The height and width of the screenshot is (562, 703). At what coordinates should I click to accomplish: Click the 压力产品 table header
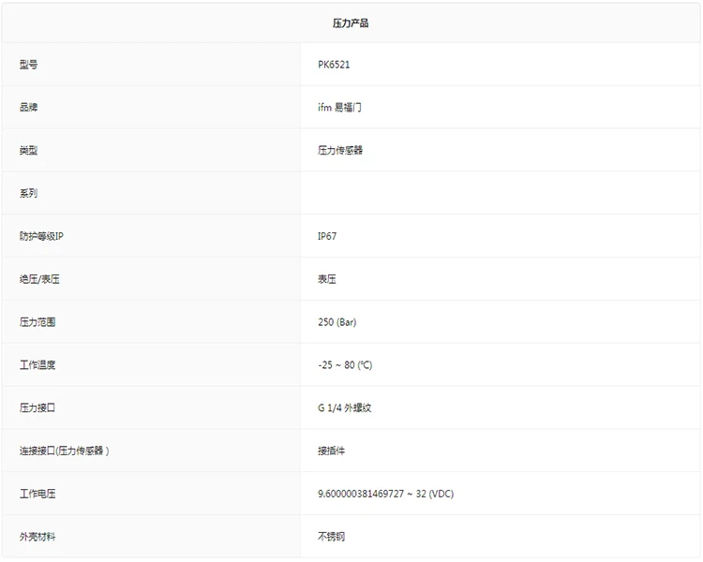coord(351,23)
